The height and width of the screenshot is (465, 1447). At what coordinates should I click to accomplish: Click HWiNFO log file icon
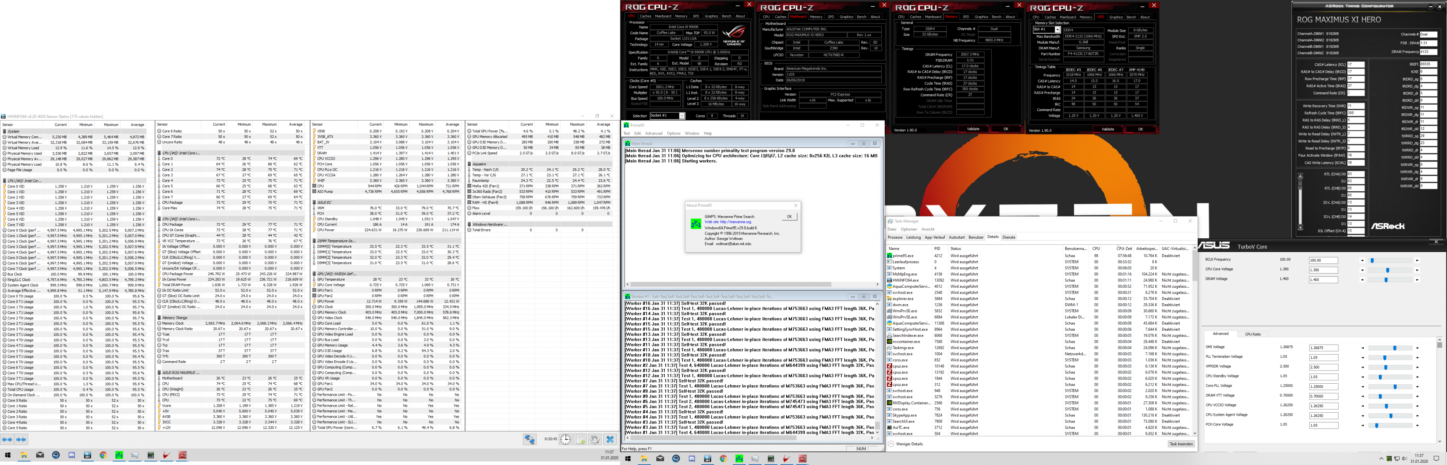(581, 440)
